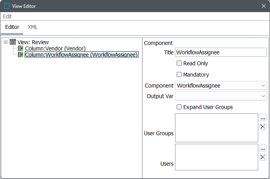Collapse the View: Review tree node
The image size is (270, 179).
pyautogui.click(x=5, y=42)
